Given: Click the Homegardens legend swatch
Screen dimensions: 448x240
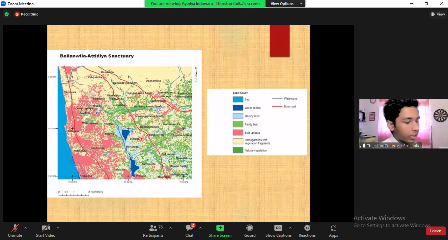Looking at the screenshot, I should [x=238, y=142].
